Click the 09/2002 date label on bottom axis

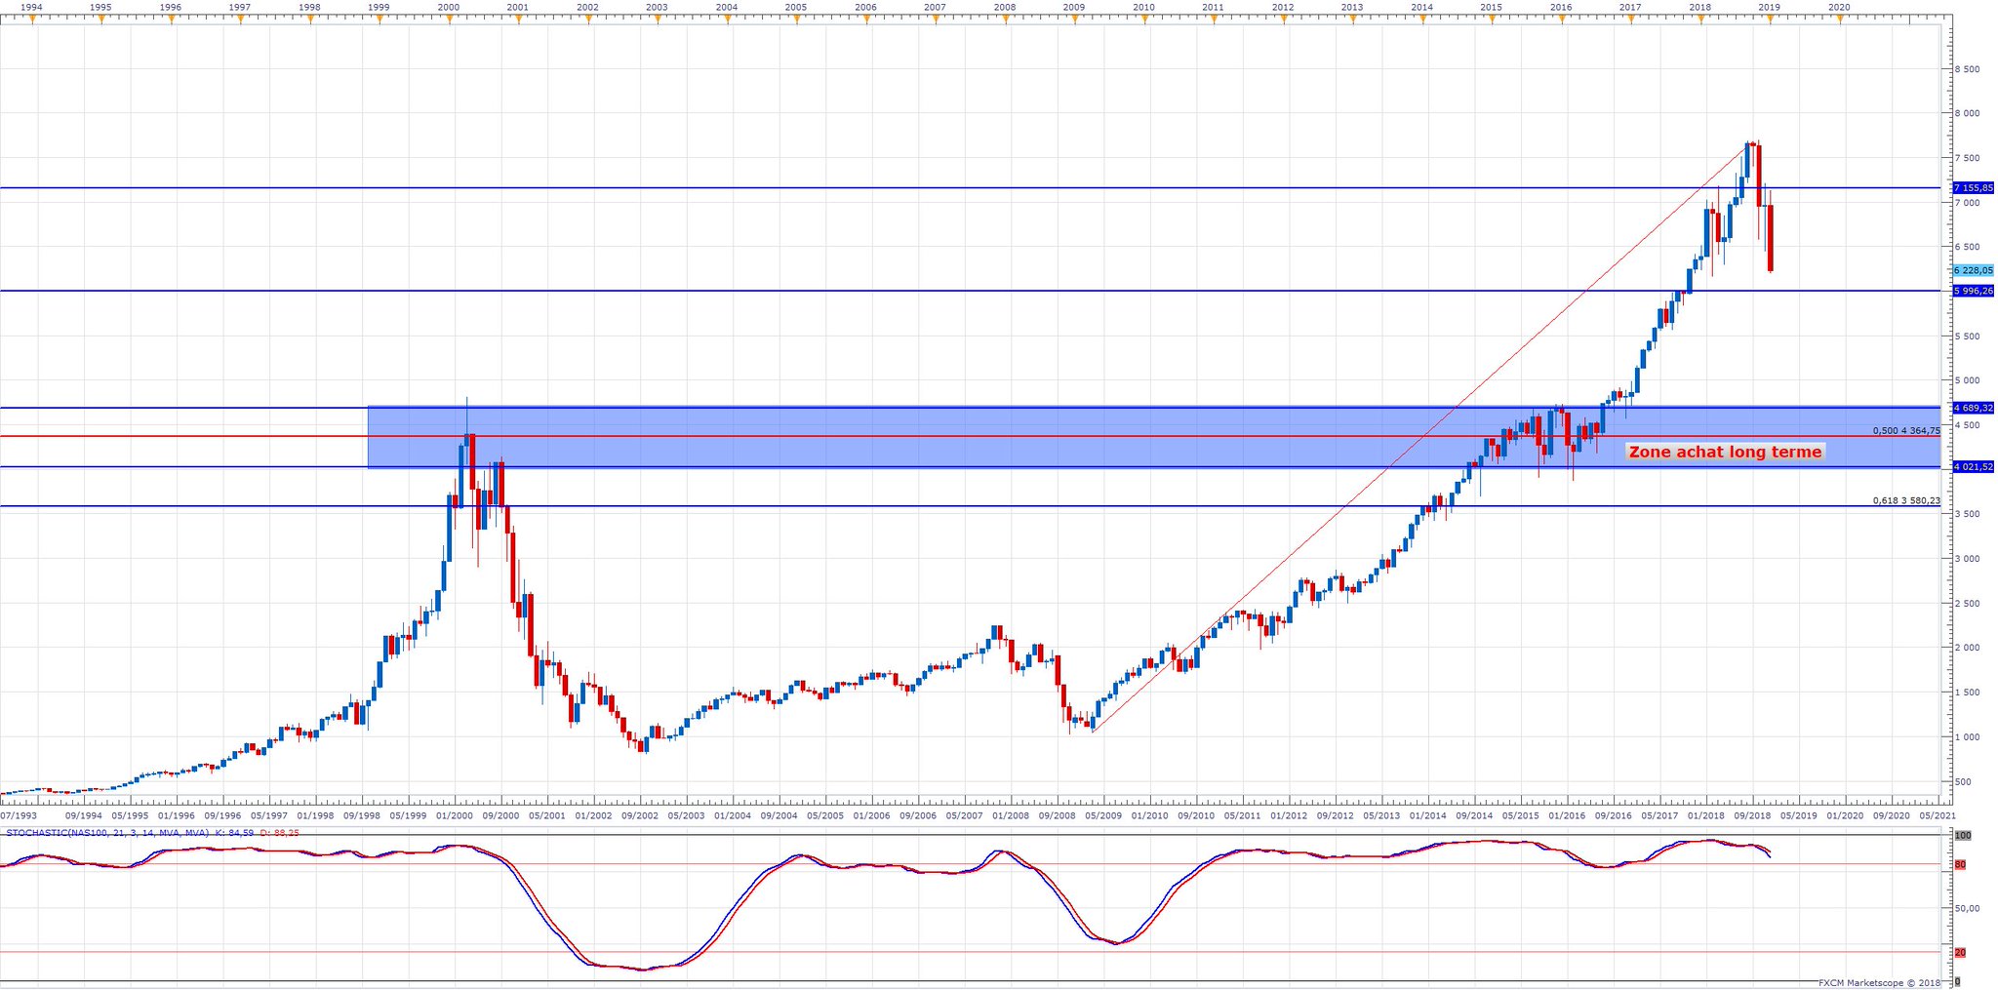point(640,815)
